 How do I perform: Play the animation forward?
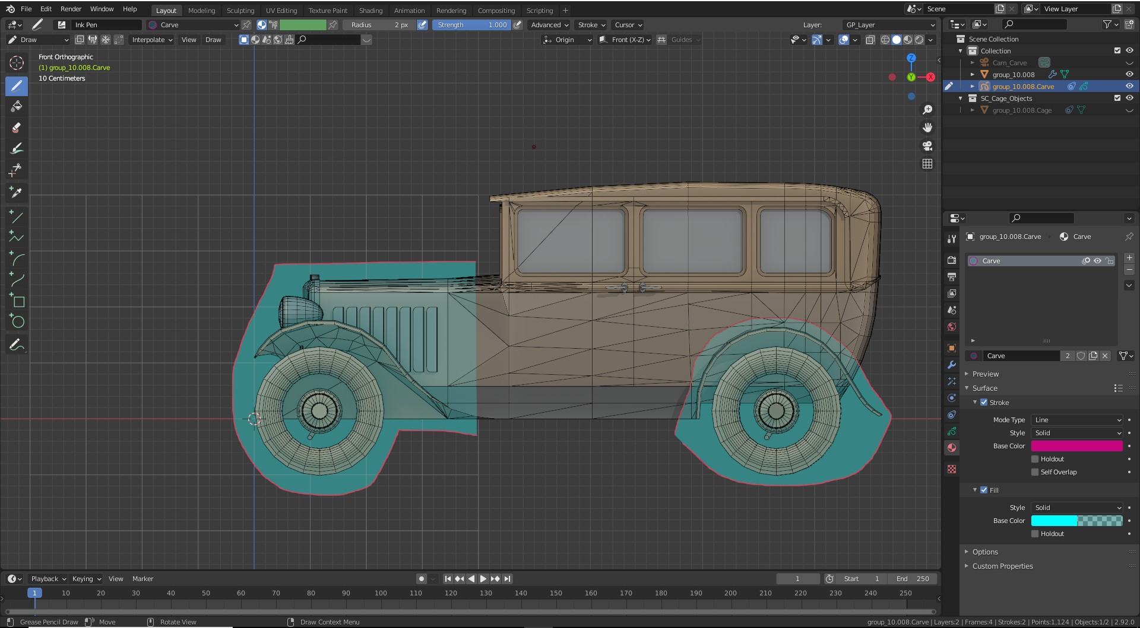pos(483,579)
